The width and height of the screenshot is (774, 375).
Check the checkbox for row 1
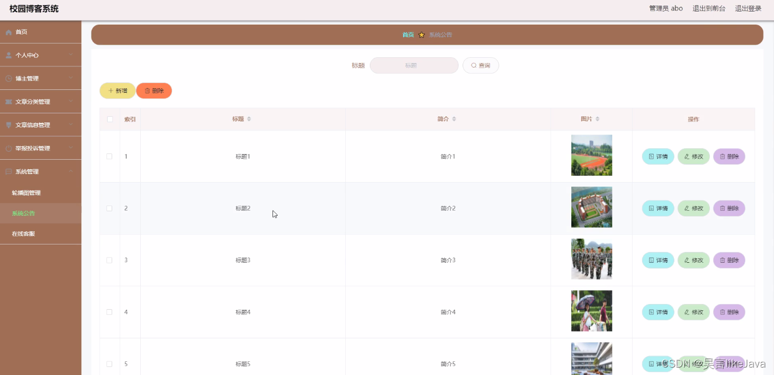(x=109, y=156)
